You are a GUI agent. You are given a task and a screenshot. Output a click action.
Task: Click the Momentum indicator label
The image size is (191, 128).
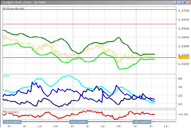pos(11,112)
